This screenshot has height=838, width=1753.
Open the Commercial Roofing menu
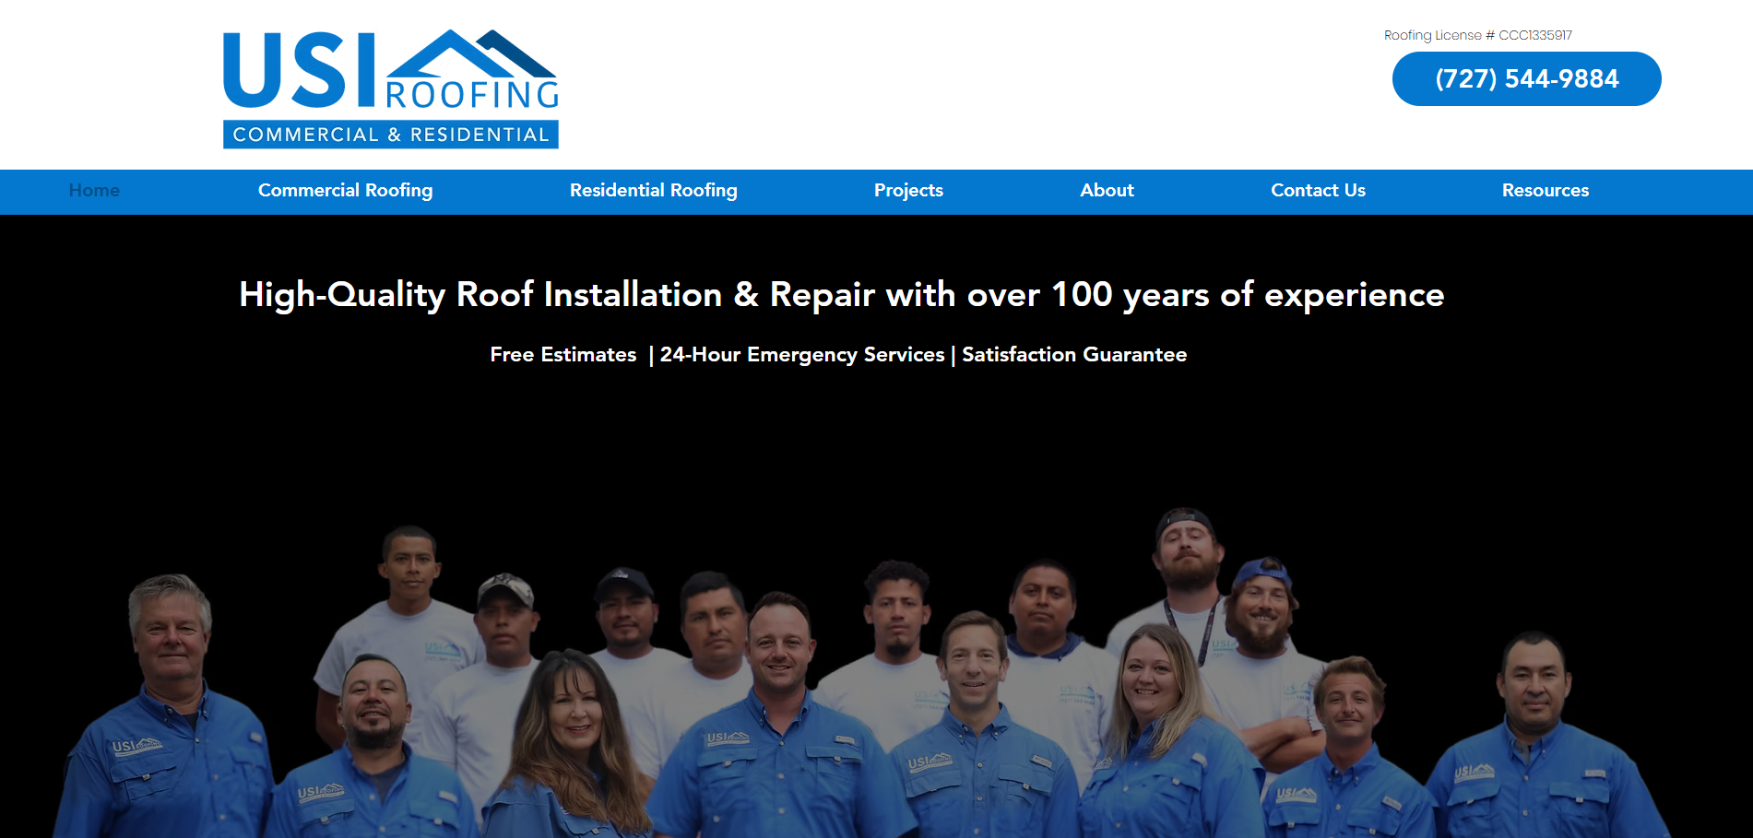tap(345, 191)
